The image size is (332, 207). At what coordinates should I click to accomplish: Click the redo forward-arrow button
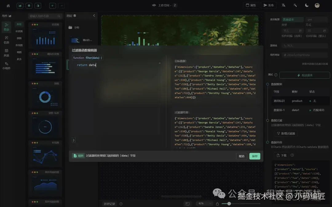click(x=61, y=6)
